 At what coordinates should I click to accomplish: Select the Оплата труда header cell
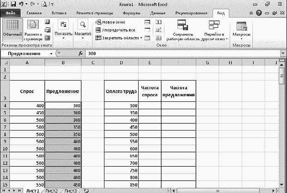121,91
